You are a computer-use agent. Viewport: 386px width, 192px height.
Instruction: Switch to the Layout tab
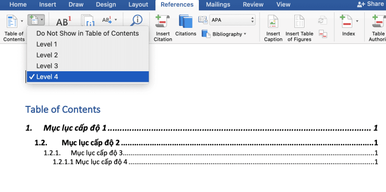138,4
